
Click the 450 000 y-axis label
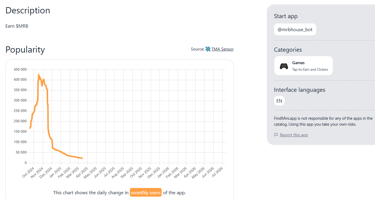point(20,70)
